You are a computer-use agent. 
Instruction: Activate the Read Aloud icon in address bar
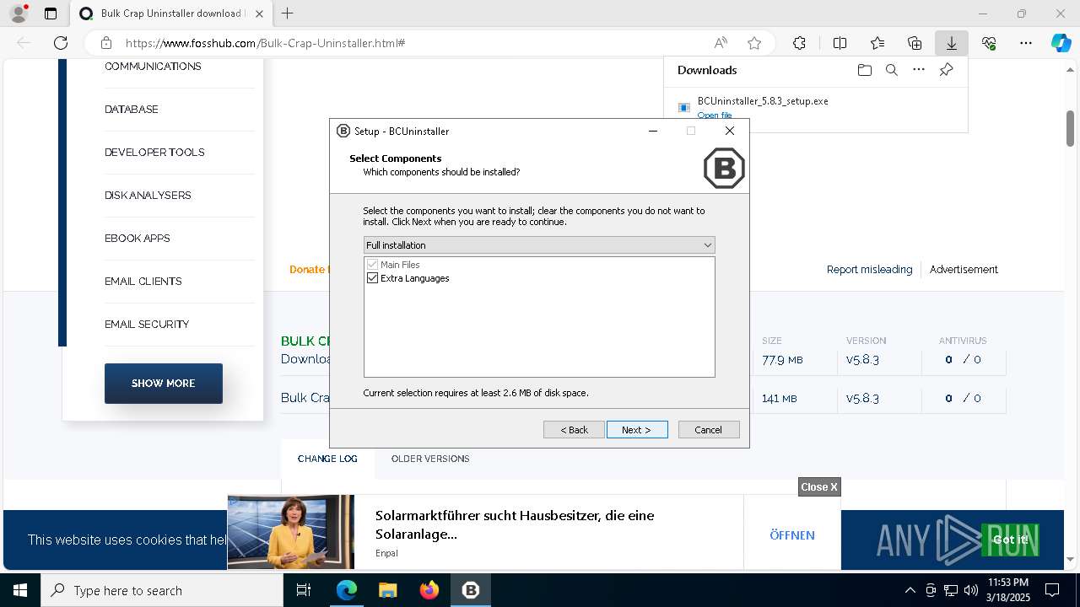(x=721, y=43)
